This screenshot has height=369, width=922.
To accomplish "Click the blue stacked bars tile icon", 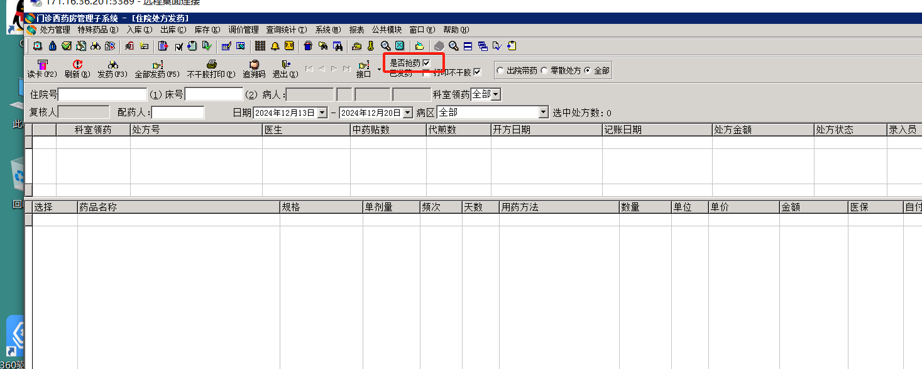I will (468, 46).
